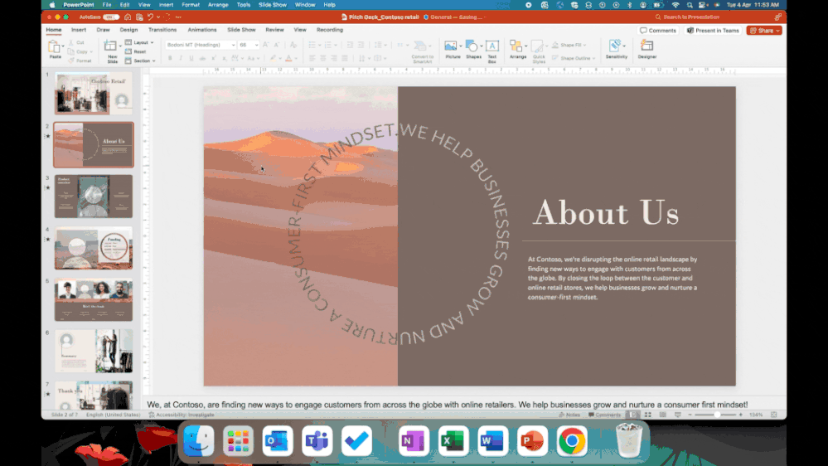Viewport: 828px width, 466px height.
Task: Switch to the Draw ribbon tab
Action: tap(103, 30)
